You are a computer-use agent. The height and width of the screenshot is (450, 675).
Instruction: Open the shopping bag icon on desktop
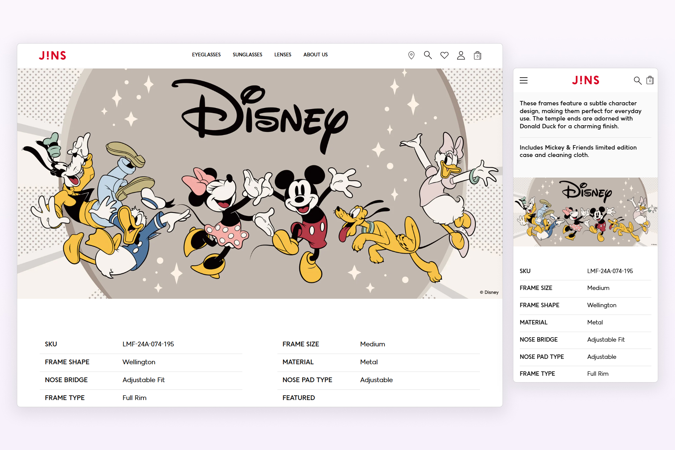(x=478, y=55)
